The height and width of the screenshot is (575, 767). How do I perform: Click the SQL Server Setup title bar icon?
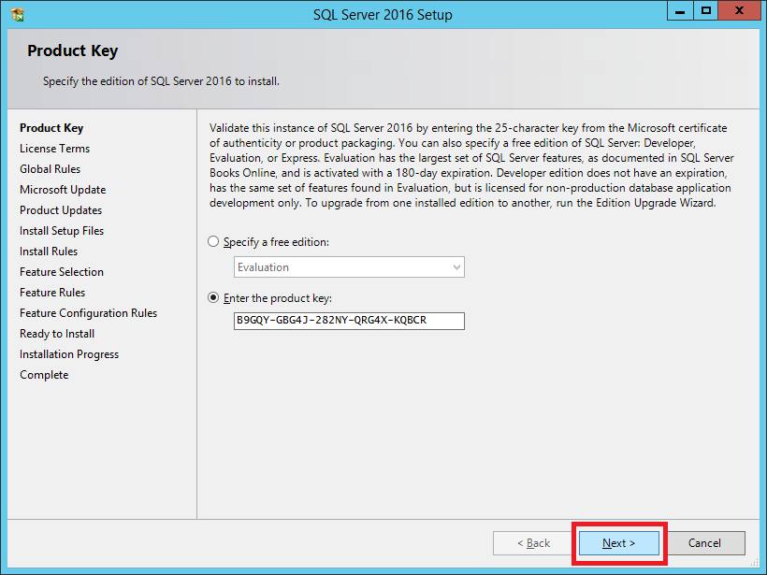[x=18, y=14]
